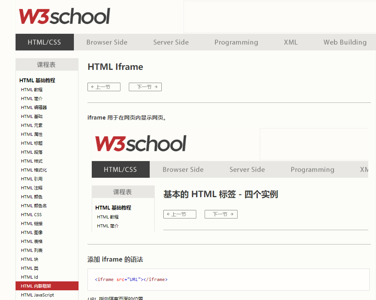Viewport: 376px width, 300px height.
Task: Click 下一节 button inside the iframe
Action: point(221,214)
